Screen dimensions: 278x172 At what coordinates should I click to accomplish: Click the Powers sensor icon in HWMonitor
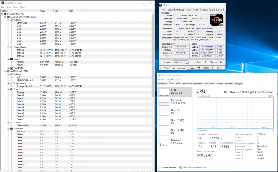(x=11, y=89)
